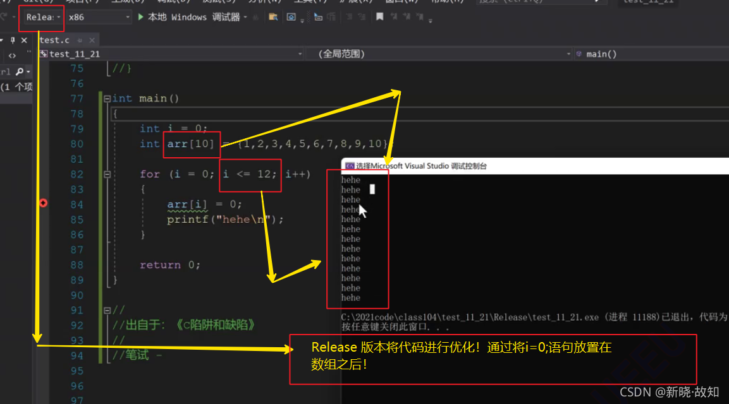
Task: Click the code view <> icon in the side panel
Action: pos(12,56)
